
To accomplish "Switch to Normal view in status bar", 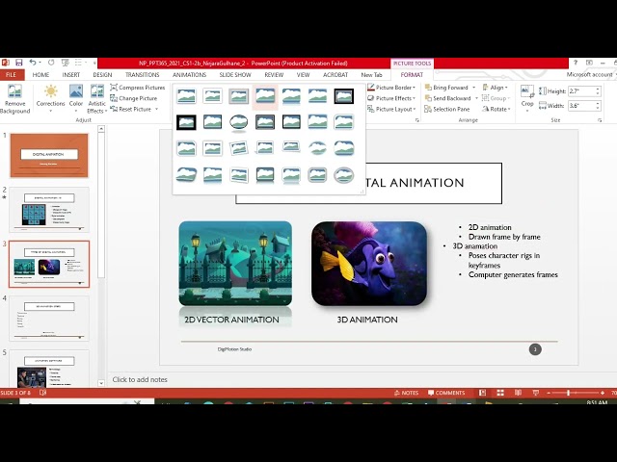I will click(x=482, y=393).
